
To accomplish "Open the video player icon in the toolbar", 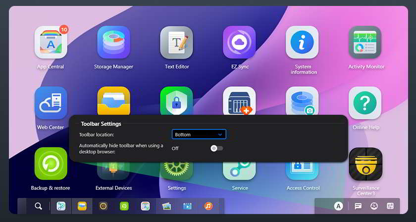I will (187, 206).
